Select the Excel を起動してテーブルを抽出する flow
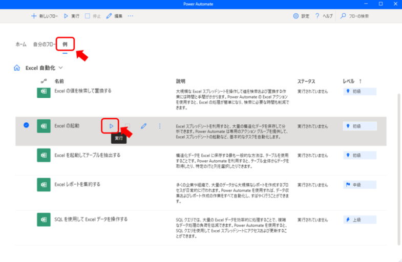Image resolution: width=402 pixels, height=262 pixels. [88, 155]
